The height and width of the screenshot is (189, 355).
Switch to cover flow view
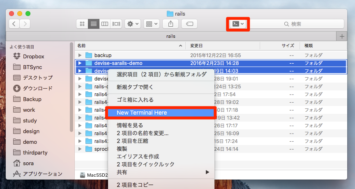click(117, 24)
